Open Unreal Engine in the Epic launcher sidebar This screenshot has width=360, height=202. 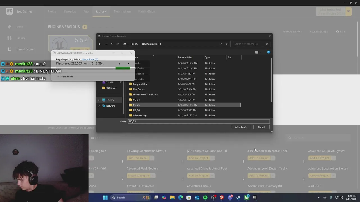point(25,49)
